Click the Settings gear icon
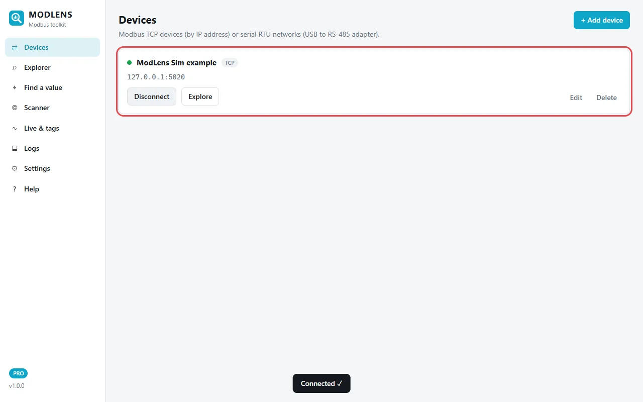Image resolution: width=643 pixels, height=402 pixels. point(15,168)
